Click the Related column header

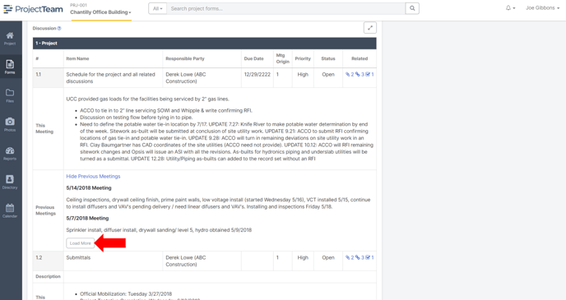pyautogui.click(x=360, y=58)
